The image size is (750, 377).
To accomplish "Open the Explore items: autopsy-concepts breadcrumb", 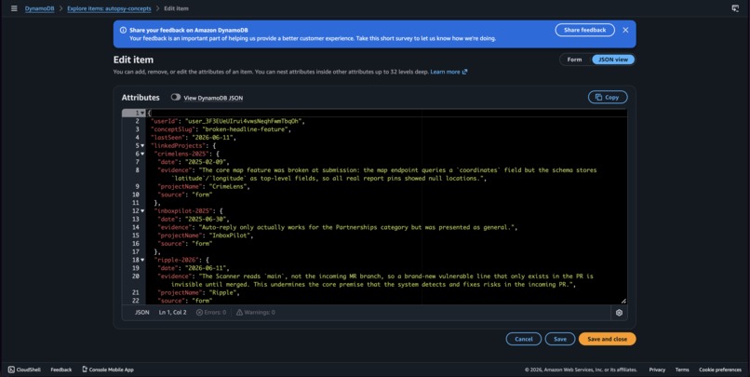I will pos(109,8).
